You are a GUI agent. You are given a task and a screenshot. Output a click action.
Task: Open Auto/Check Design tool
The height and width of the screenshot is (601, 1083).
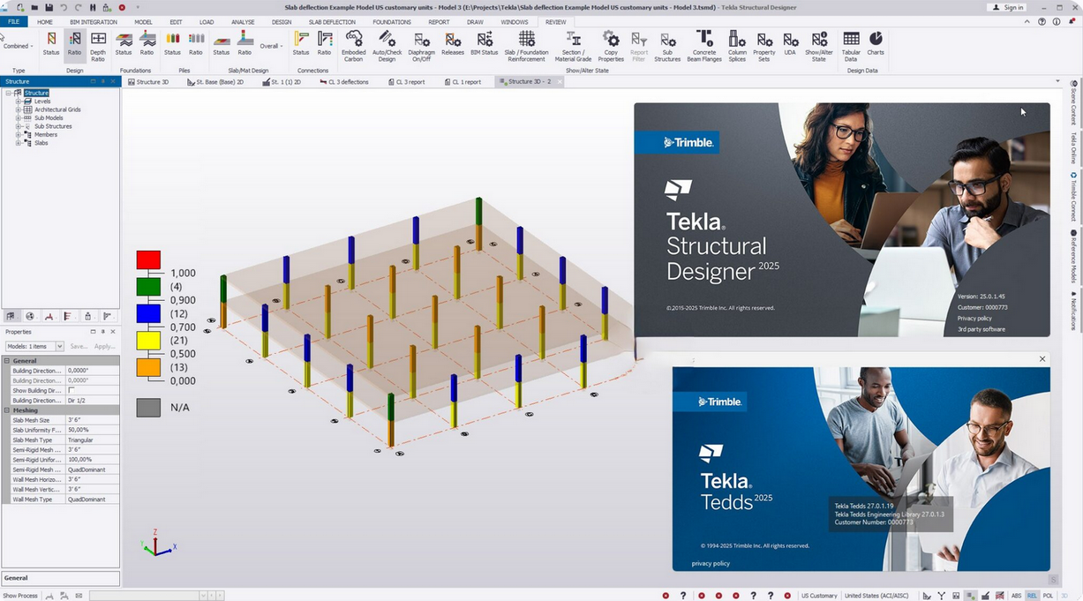(x=387, y=45)
